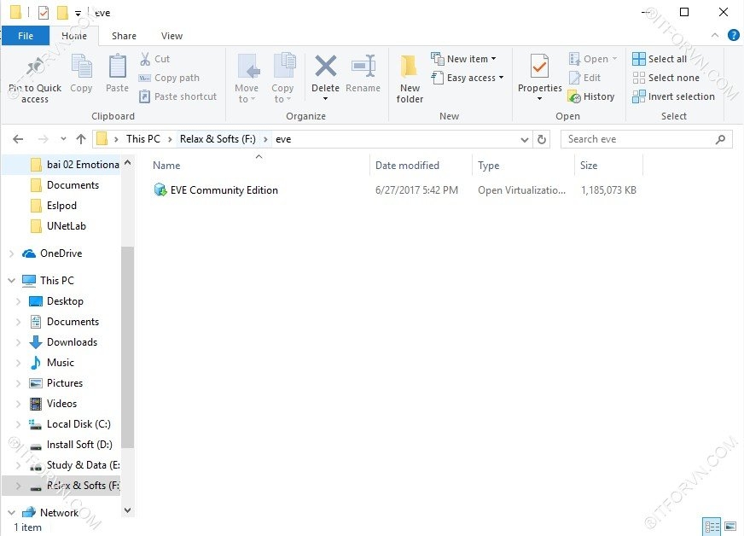Viewport: 744px width, 536px height.
Task: Open History in the ribbon
Action: point(590,96)
